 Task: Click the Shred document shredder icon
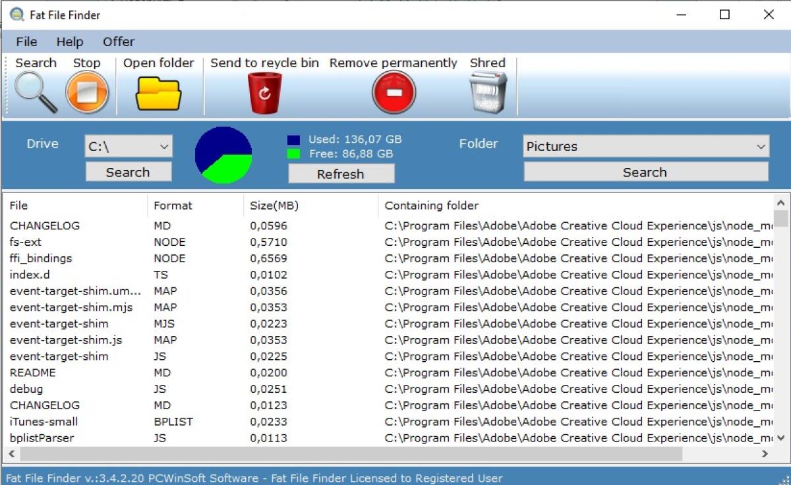(487, 92)
